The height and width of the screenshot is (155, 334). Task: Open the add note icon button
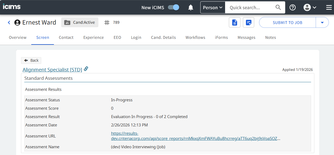click(x=249, y=22)
